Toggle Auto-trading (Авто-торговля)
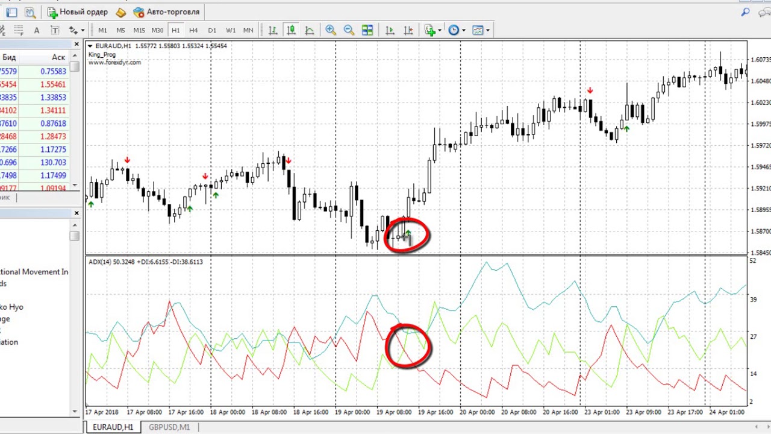 pyautogui.click(x=166, y=12)
